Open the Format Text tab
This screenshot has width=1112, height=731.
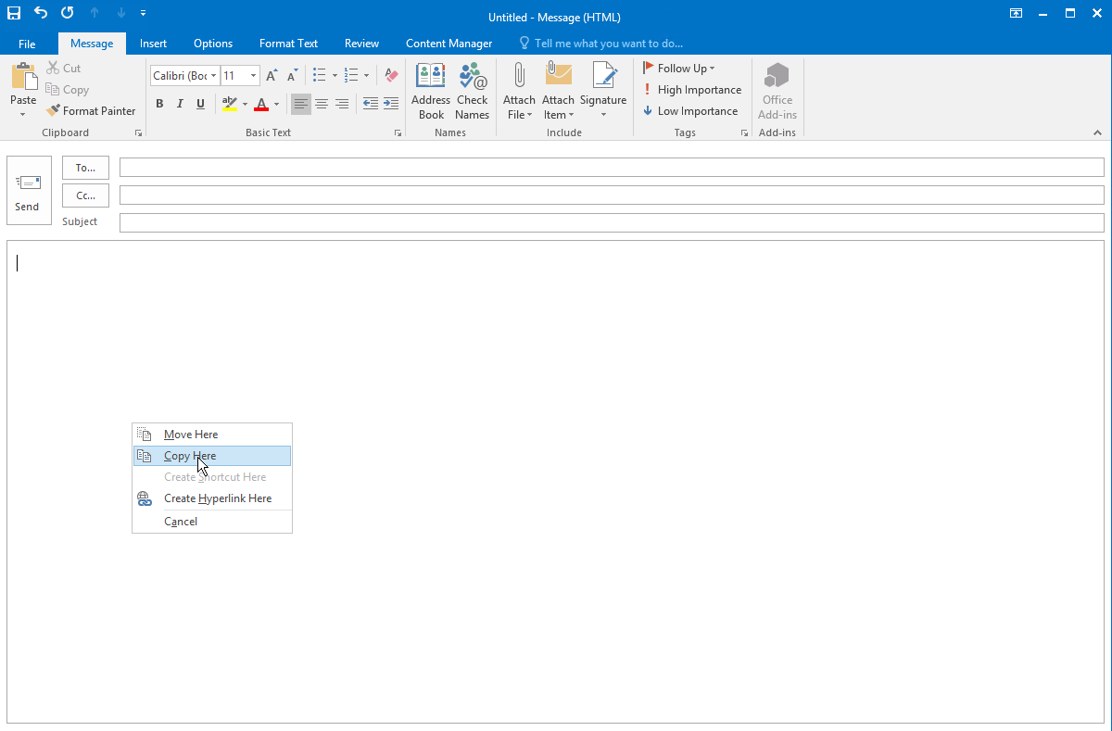tap(288, 44)
